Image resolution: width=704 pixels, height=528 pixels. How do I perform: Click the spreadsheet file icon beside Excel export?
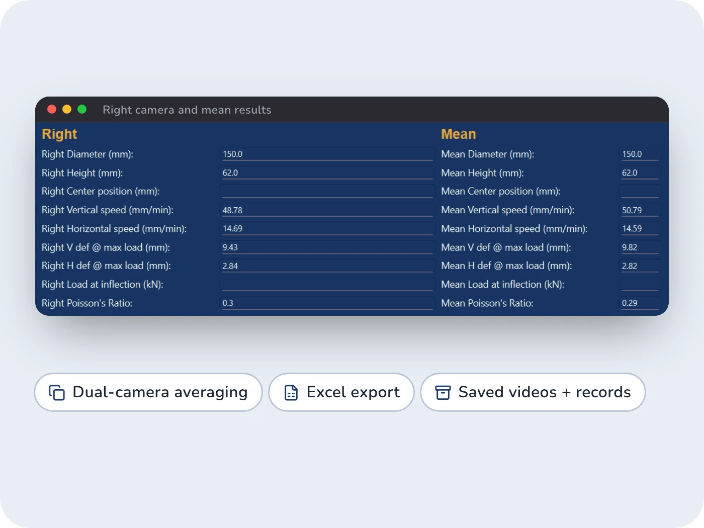(291, 392)
